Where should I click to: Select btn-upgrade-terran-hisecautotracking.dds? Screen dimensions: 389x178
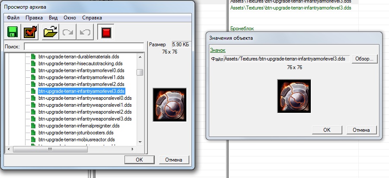tap(80, 64)
